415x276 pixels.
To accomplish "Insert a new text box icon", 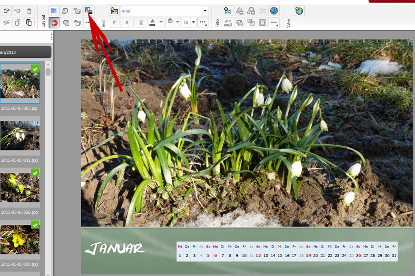I will click(x=114, y=11).
